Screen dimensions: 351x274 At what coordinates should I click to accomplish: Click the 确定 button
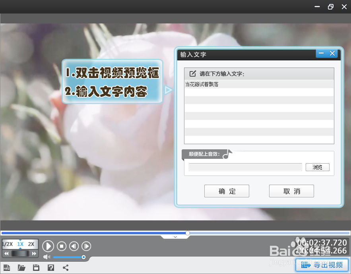pyautogui.click(x=227, y=191)
